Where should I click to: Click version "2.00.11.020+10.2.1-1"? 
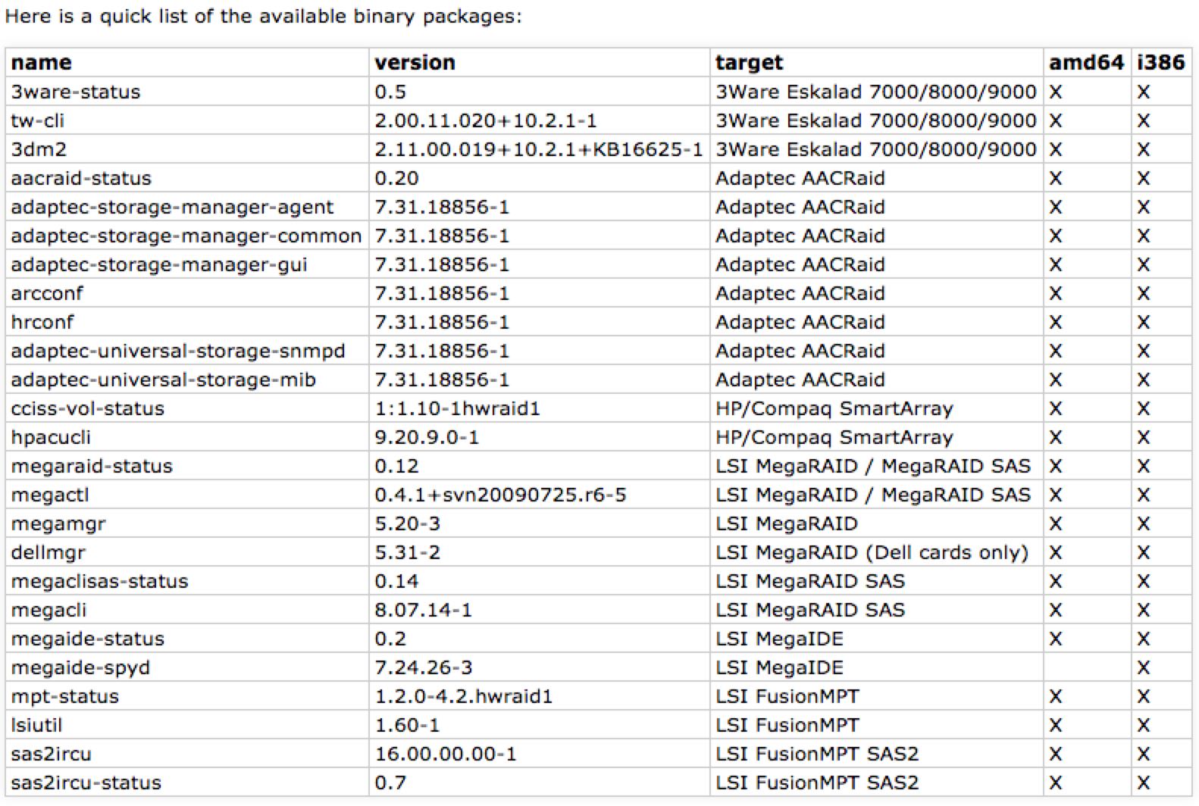point(485,120)
